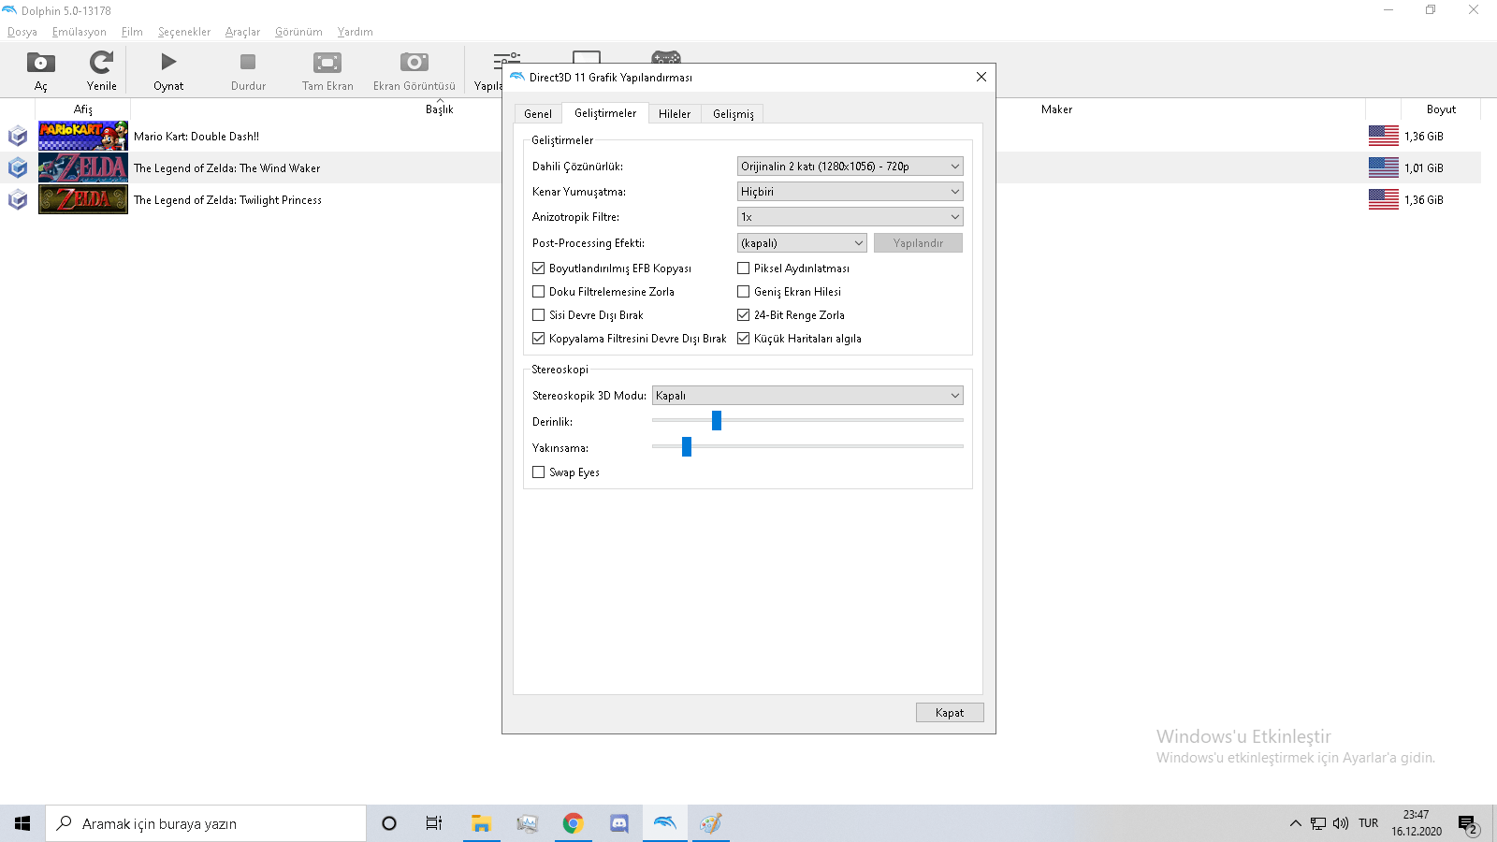Open File Explorer from the taskbar
This screenshot has width=1497, height=842.
(x=481, y=823)
